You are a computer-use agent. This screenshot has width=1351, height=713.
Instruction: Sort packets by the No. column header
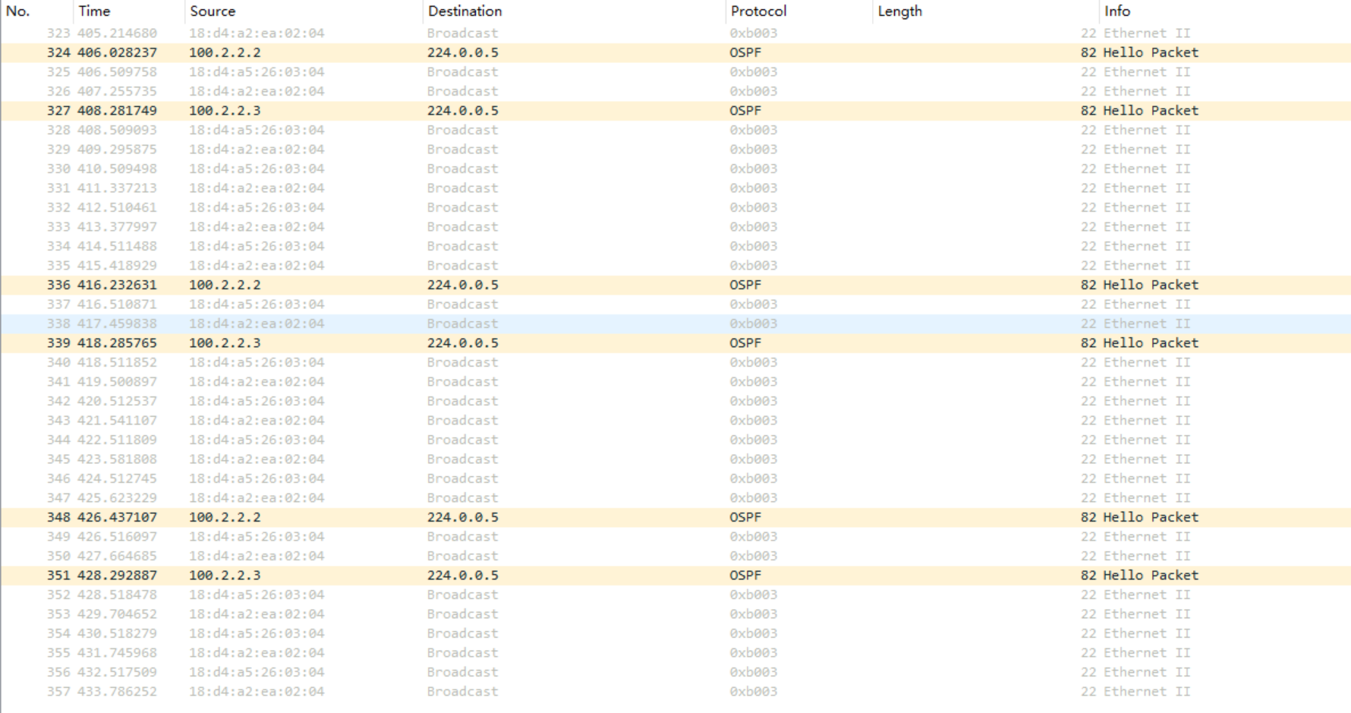[x=36, y=11]
